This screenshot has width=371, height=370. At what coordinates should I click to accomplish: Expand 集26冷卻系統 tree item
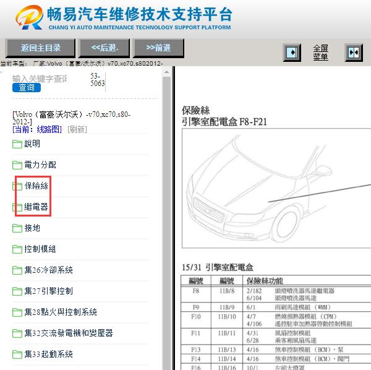(48, 270)
